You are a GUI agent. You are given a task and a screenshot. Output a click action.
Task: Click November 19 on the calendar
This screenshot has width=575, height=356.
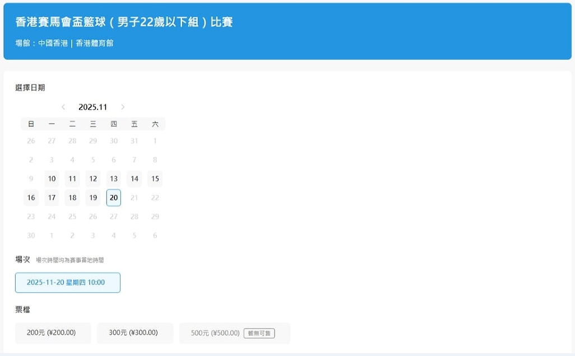point(93,198)
